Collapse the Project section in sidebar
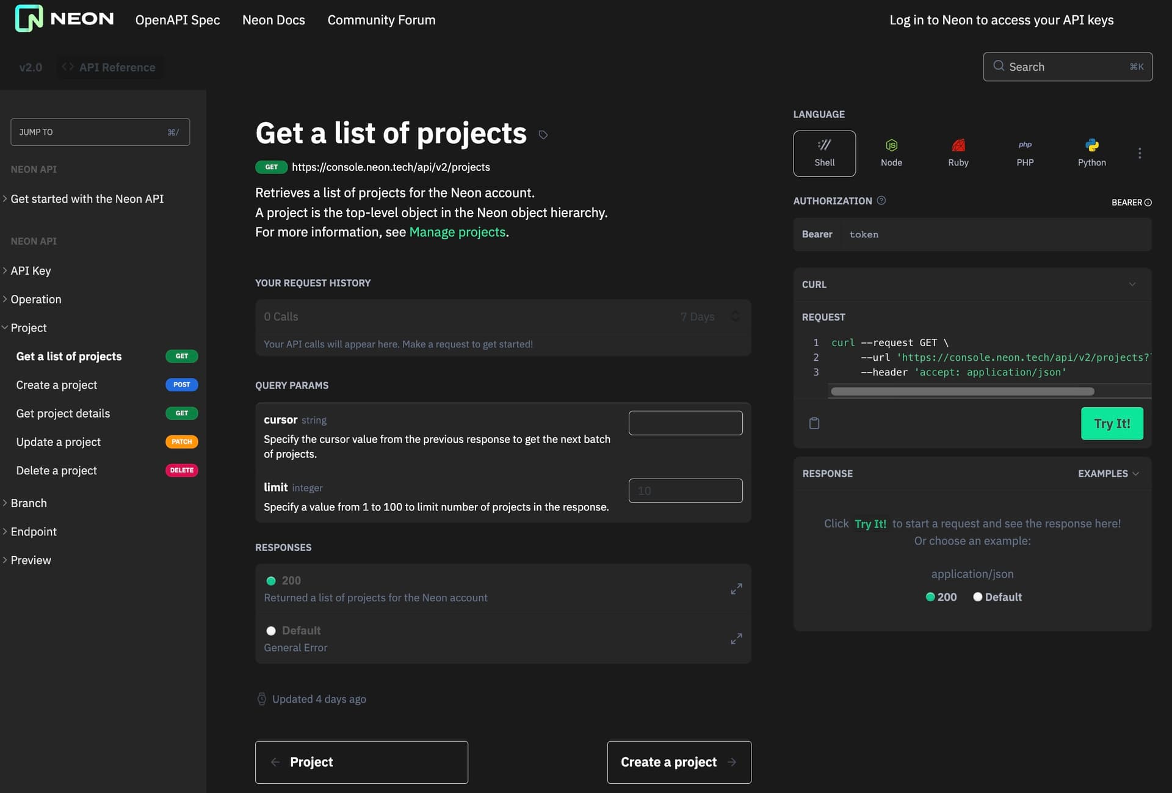Image resolution: width=1172 pixels, height=793 pixels. tap(29, 328)
